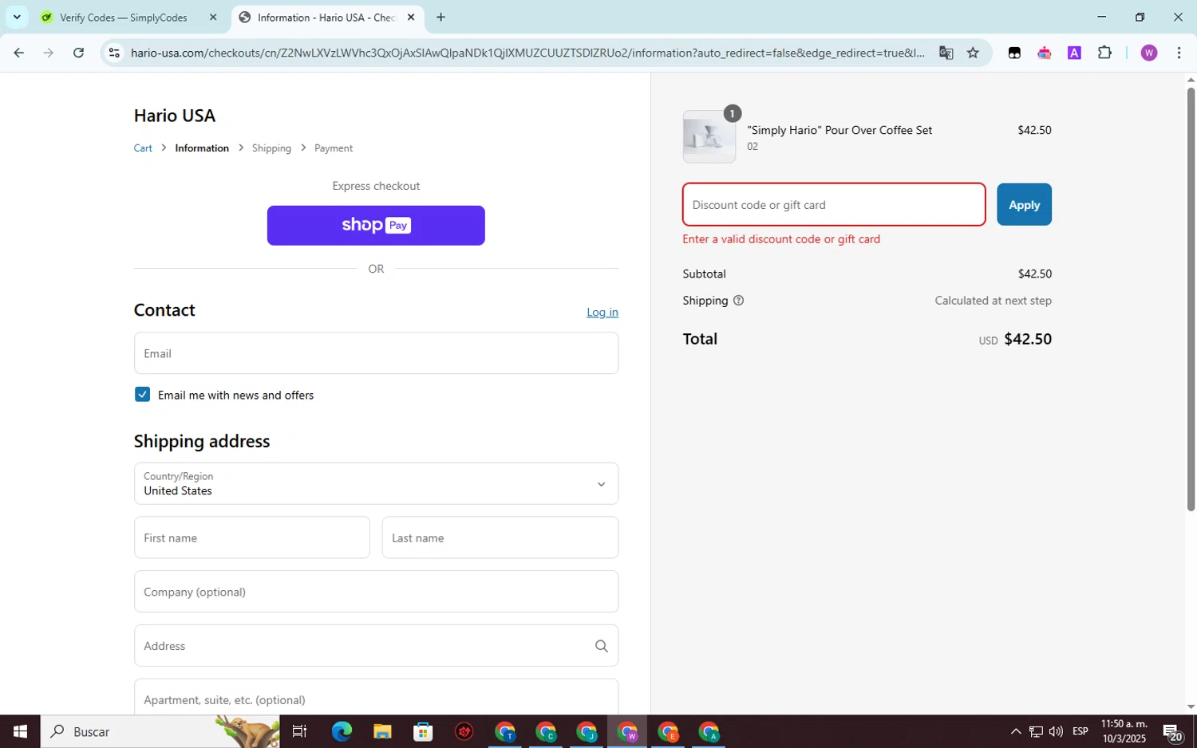Click the Discount code or gift card field

[834, 205]
